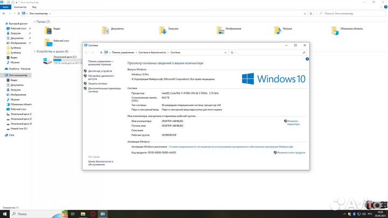Open the Объемные объекты folder
Screen dimensions: 388x218
[x=347, y=30]
